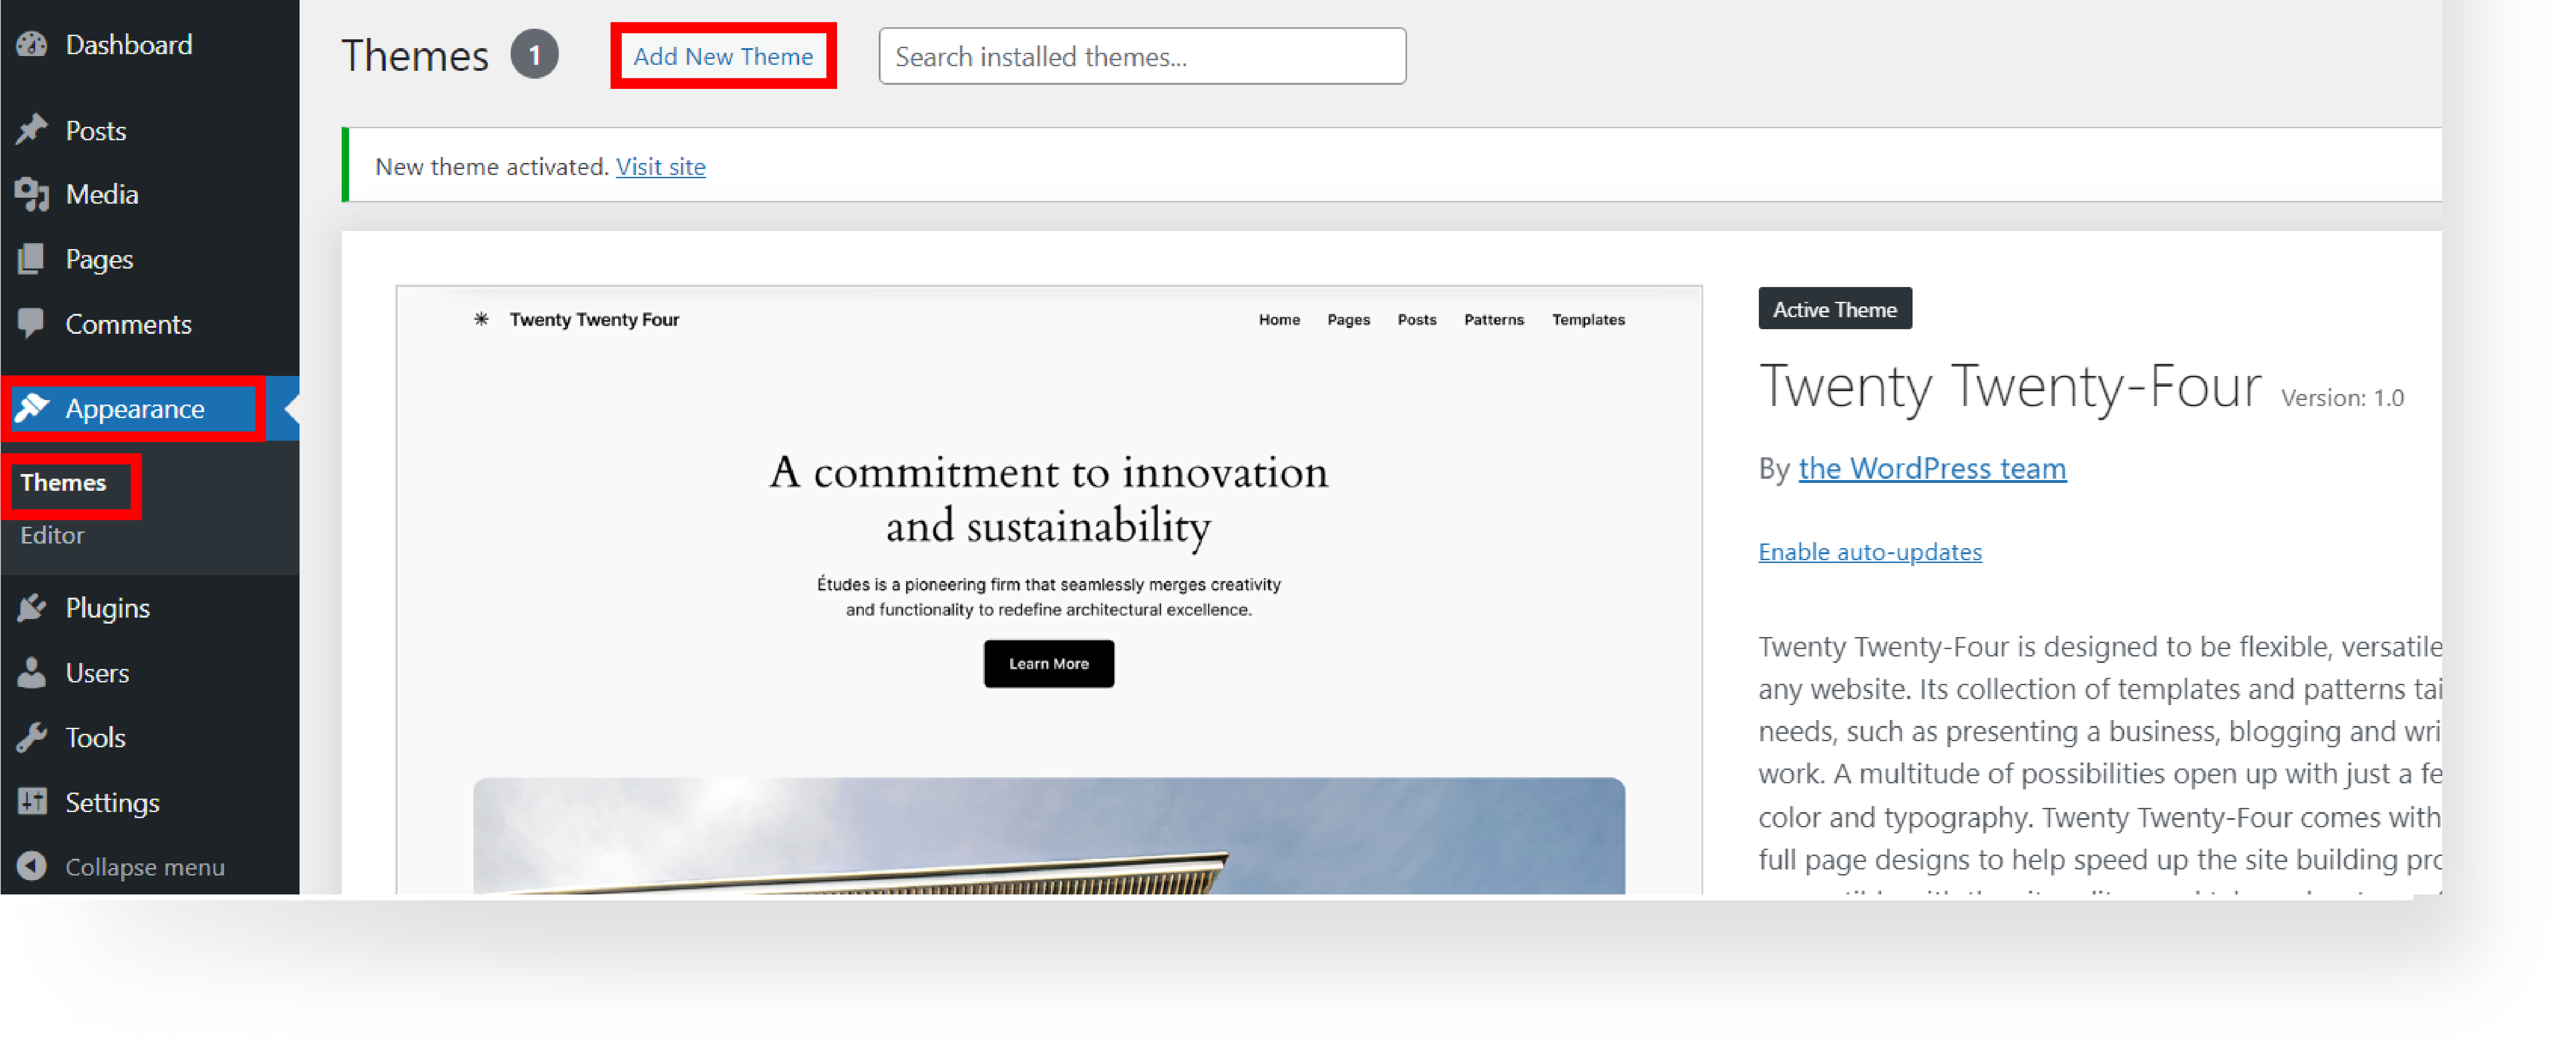Click the New theme activated message
This screenshot has width=2576, height=1050.
click(x=491, y=167)
